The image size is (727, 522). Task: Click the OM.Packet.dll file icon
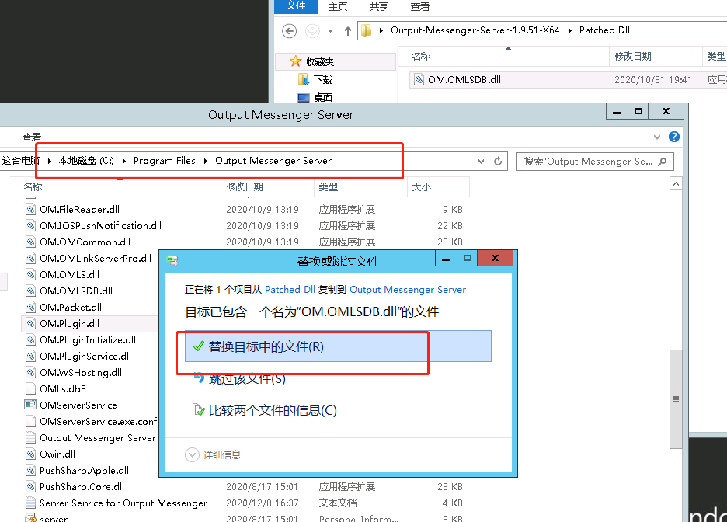coord(30,307)
